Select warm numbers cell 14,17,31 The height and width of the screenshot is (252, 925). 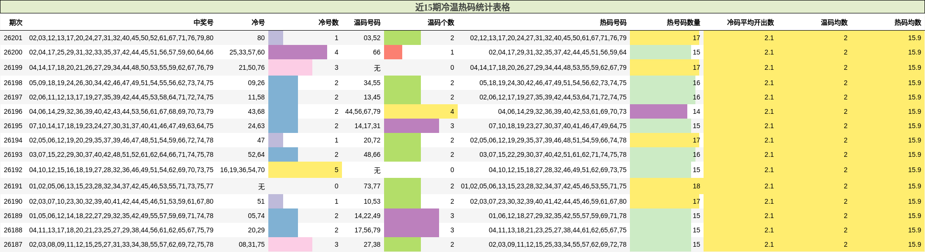[367, 126]
